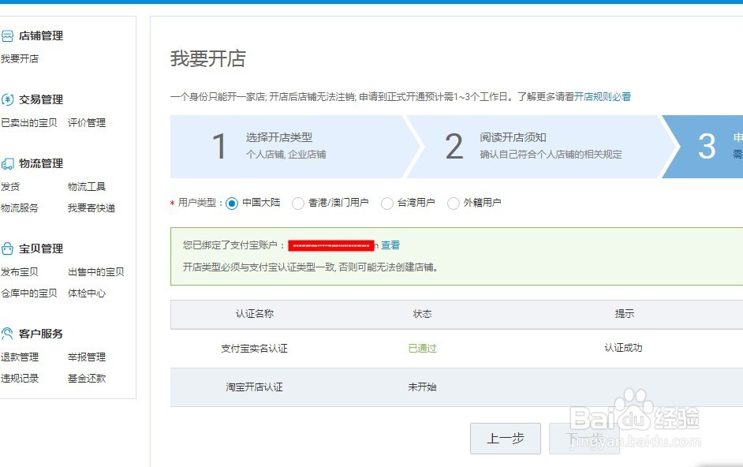Click 认证成功 hint text

[623, 348]
